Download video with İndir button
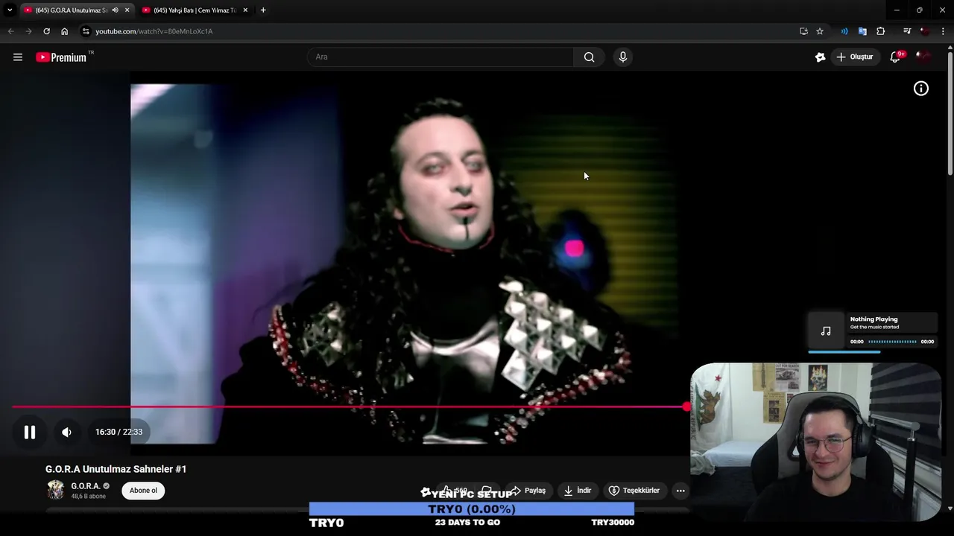 [578, 491]
